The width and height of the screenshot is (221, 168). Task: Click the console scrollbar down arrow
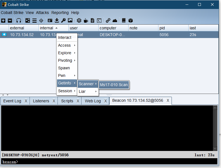215,148
